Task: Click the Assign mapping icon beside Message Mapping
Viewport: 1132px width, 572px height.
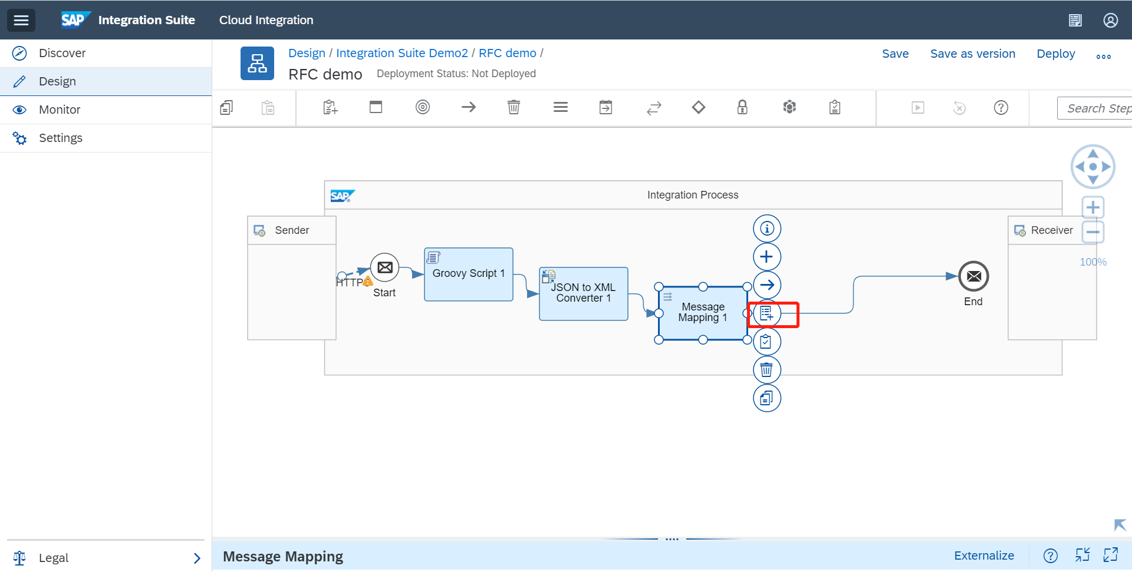Action: click(767, 313)
